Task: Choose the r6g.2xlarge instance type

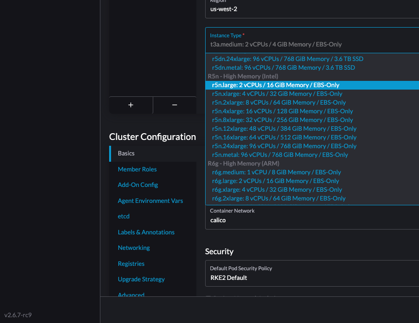Action: [279, 198]
